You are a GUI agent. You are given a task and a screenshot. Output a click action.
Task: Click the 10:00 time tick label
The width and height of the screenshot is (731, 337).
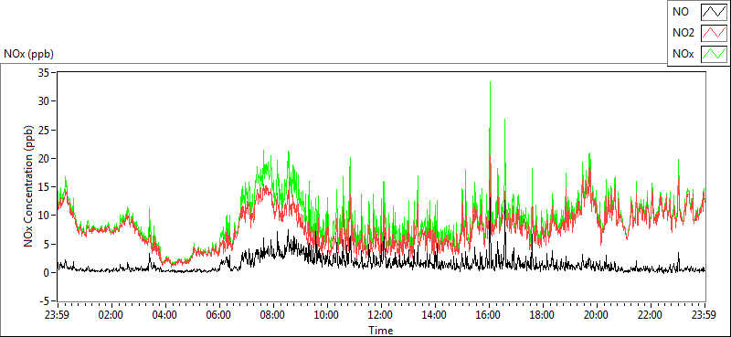[327, 314]
